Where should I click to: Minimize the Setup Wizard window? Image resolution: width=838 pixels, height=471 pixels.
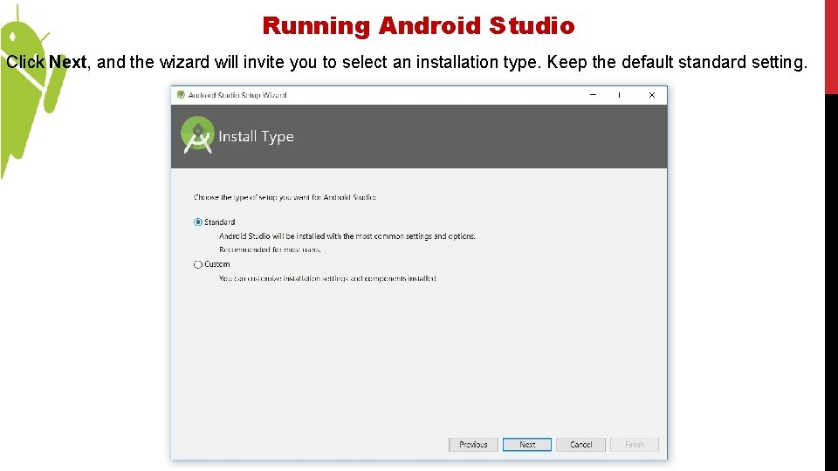tap(593, 95)
